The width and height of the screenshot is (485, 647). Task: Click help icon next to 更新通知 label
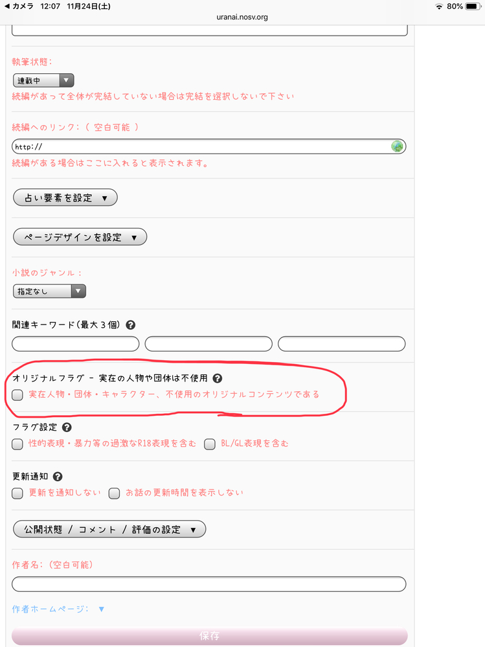coord(58,477)
